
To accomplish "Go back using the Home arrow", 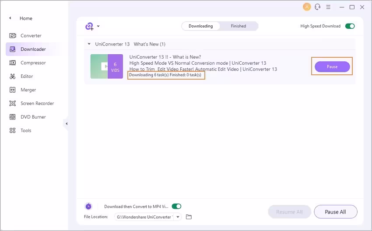I will (x=10, y=18).
